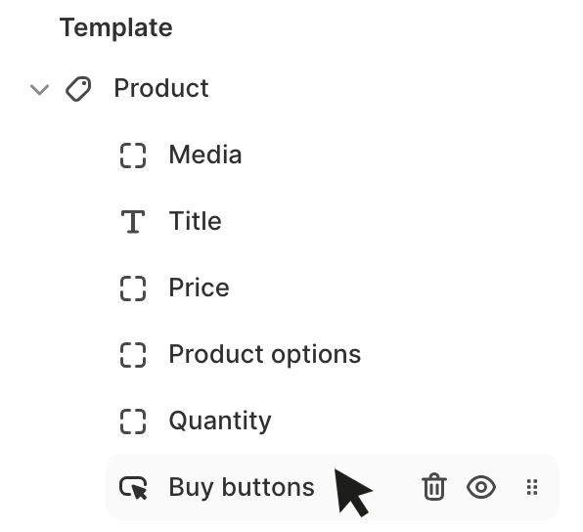Screen dimensions: 583x532
Task: Open the Price block settings
Action: pos(199,288)
